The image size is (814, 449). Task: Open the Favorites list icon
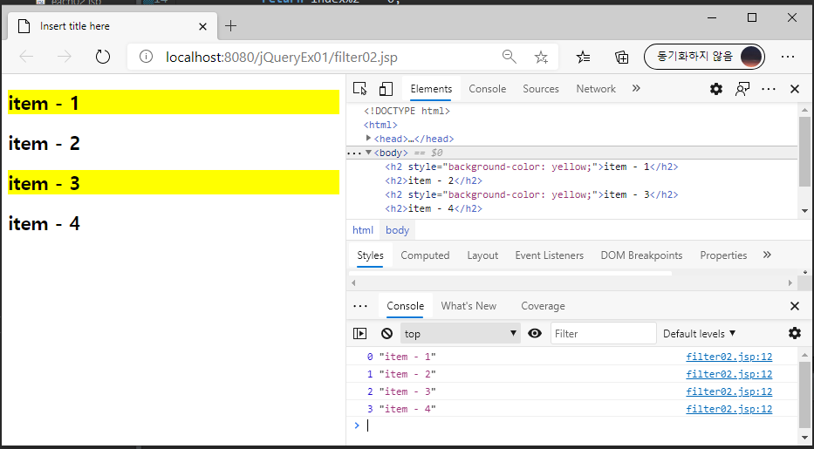click(584, 57)
